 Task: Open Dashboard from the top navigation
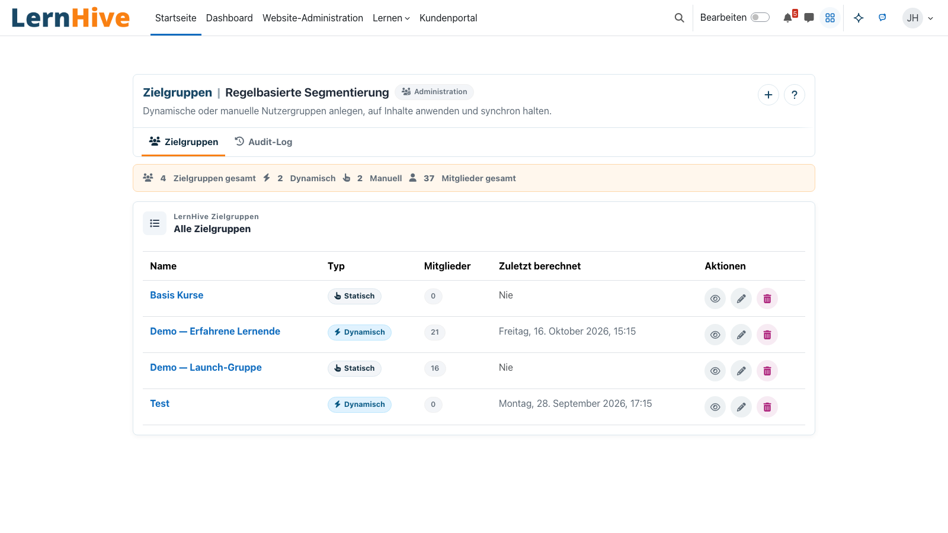pyautogui.click(x=229, y=18)
